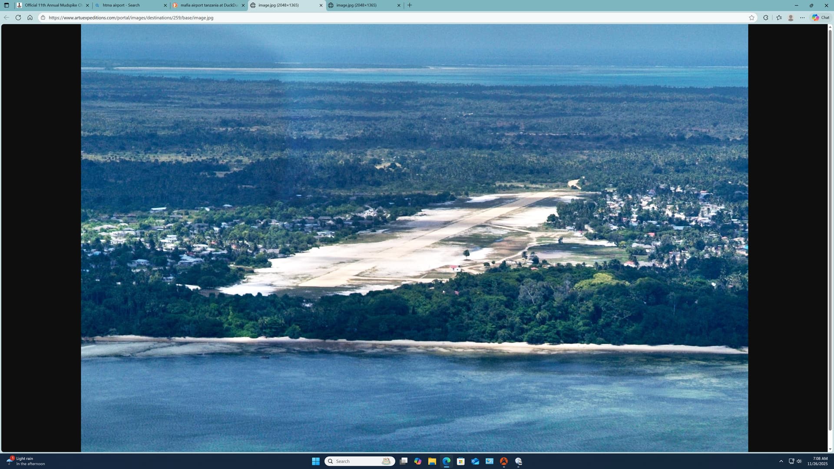Open the volume control in the tray
The width and height of the screenshot is (834, 469).
[x=799, y=461]
